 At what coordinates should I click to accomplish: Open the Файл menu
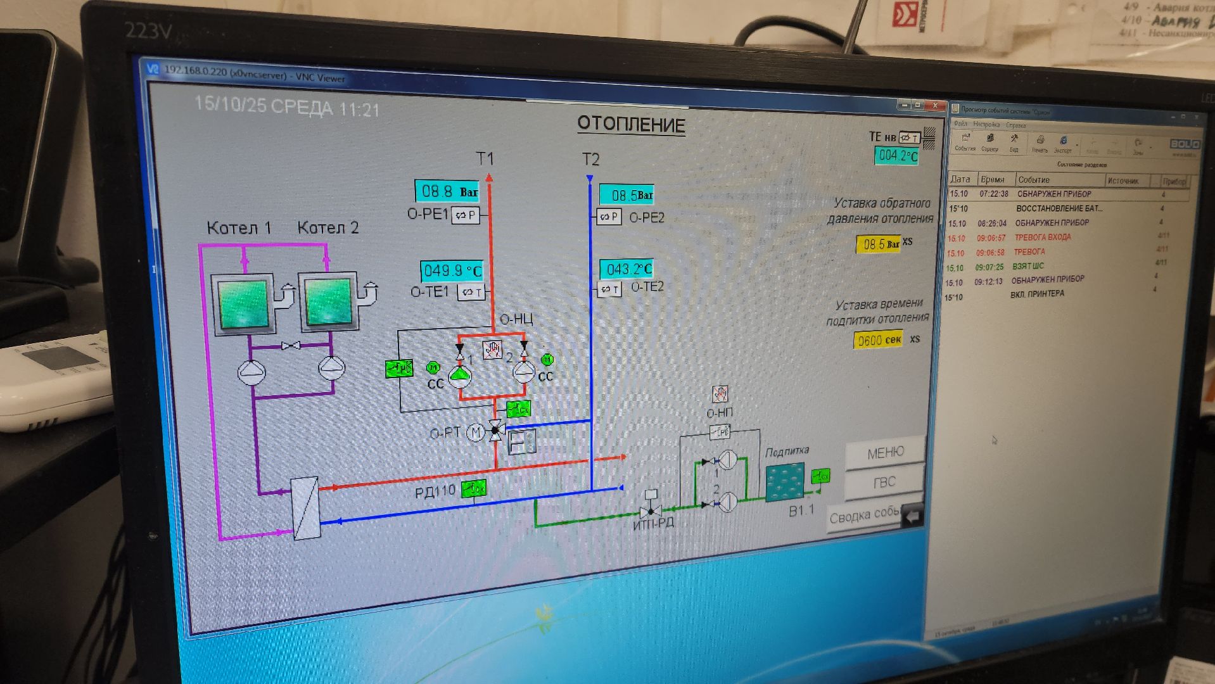click(x=960, y=124)
